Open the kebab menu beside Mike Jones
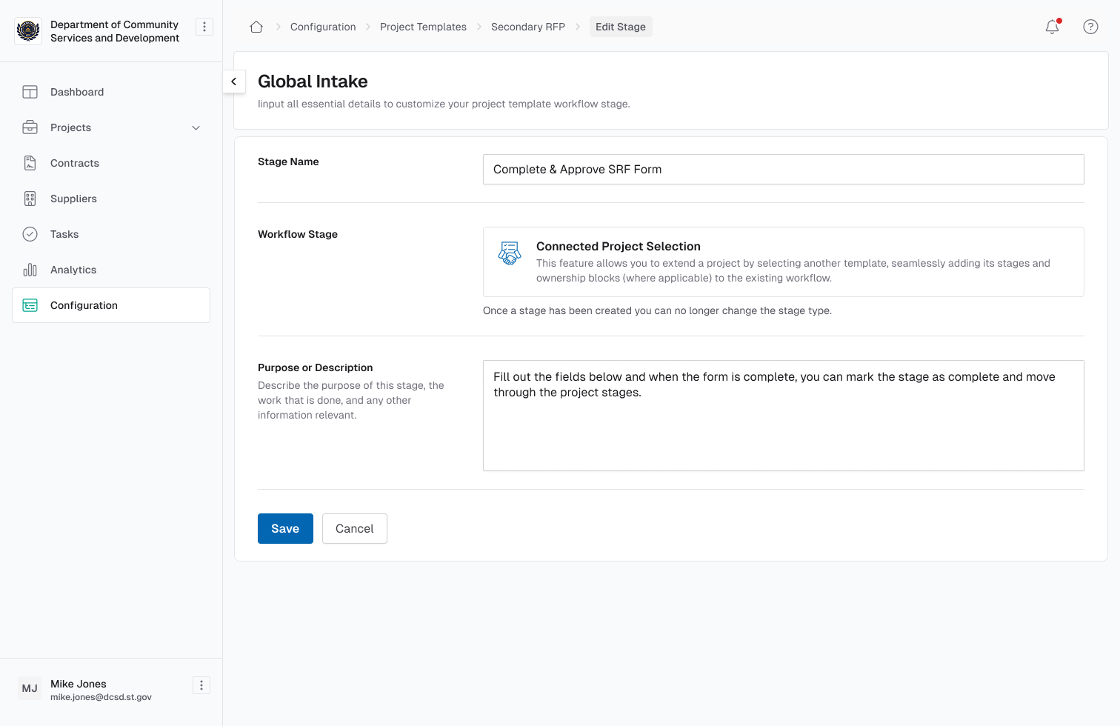 (x=201, y=685)
